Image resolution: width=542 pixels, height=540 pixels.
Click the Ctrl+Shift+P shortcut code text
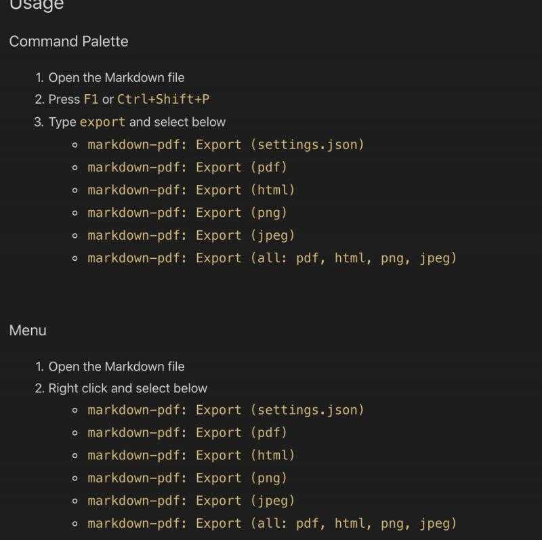(x=163, y=99)
